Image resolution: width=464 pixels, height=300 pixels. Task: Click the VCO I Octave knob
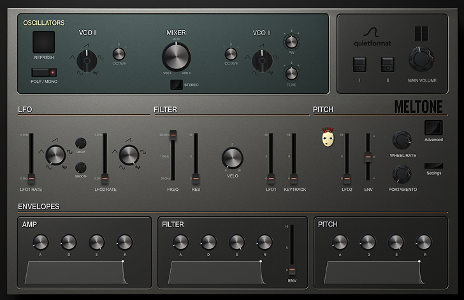(119, 54)
